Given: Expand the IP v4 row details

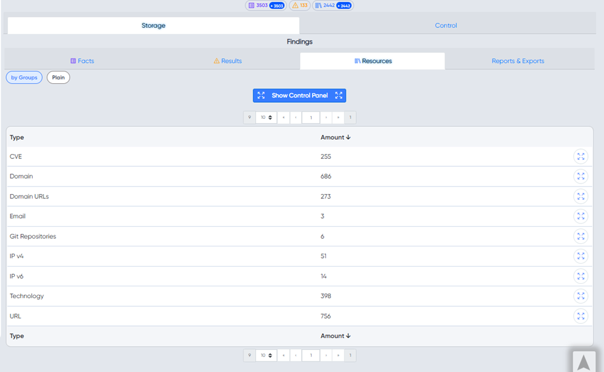Looking at the screenshot, I should point(581,256).
